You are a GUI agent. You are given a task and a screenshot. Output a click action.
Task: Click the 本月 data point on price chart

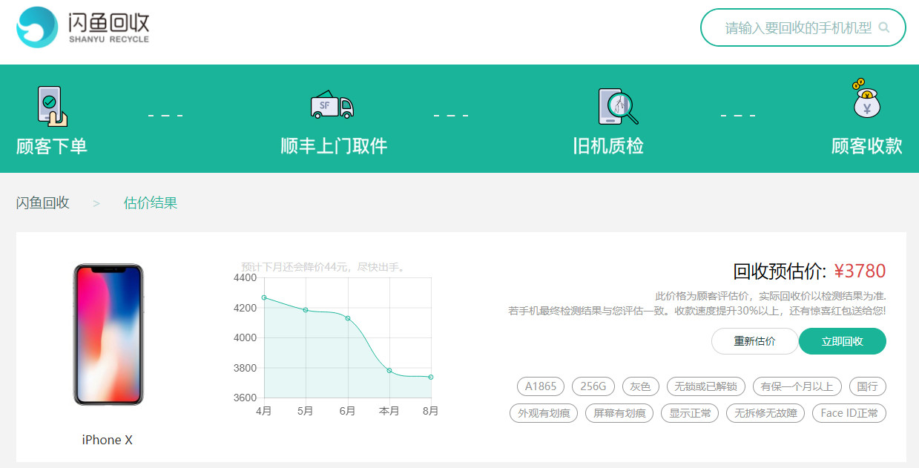tap(389, 370)
